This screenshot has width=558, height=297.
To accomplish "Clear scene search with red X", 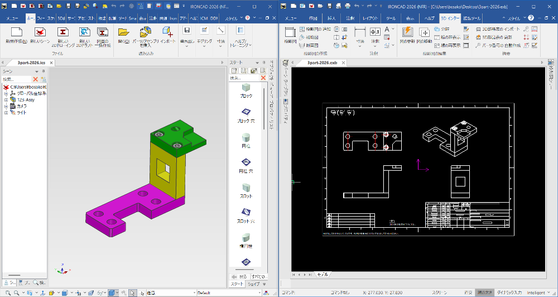I will [x=35, y=79].
